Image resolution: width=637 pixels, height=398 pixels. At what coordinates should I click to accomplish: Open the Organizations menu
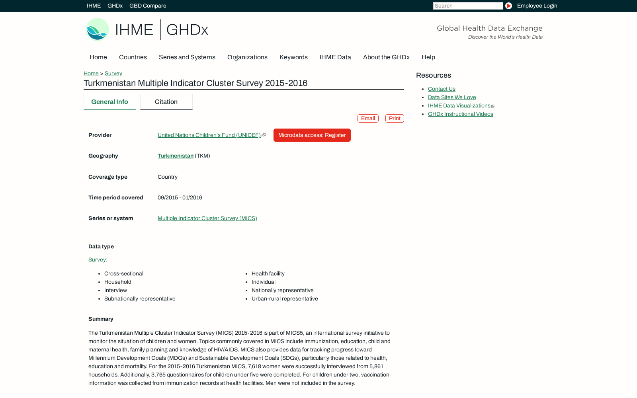click(247, 57)
